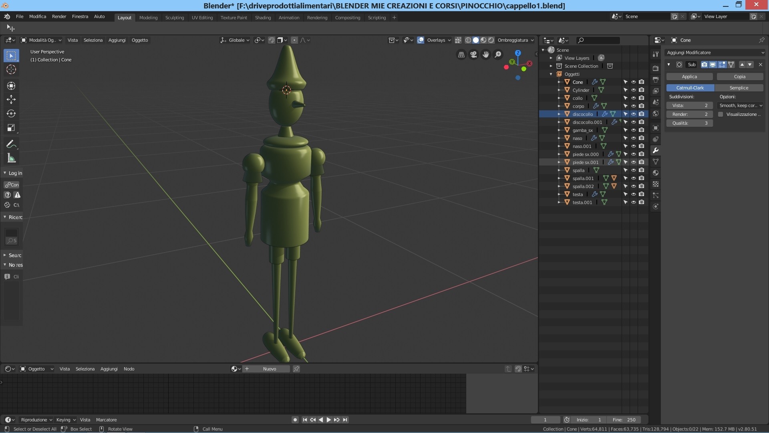
Task: Select the Semplice subdivision type
Action: pyautogui.click(x=739, y=88)
